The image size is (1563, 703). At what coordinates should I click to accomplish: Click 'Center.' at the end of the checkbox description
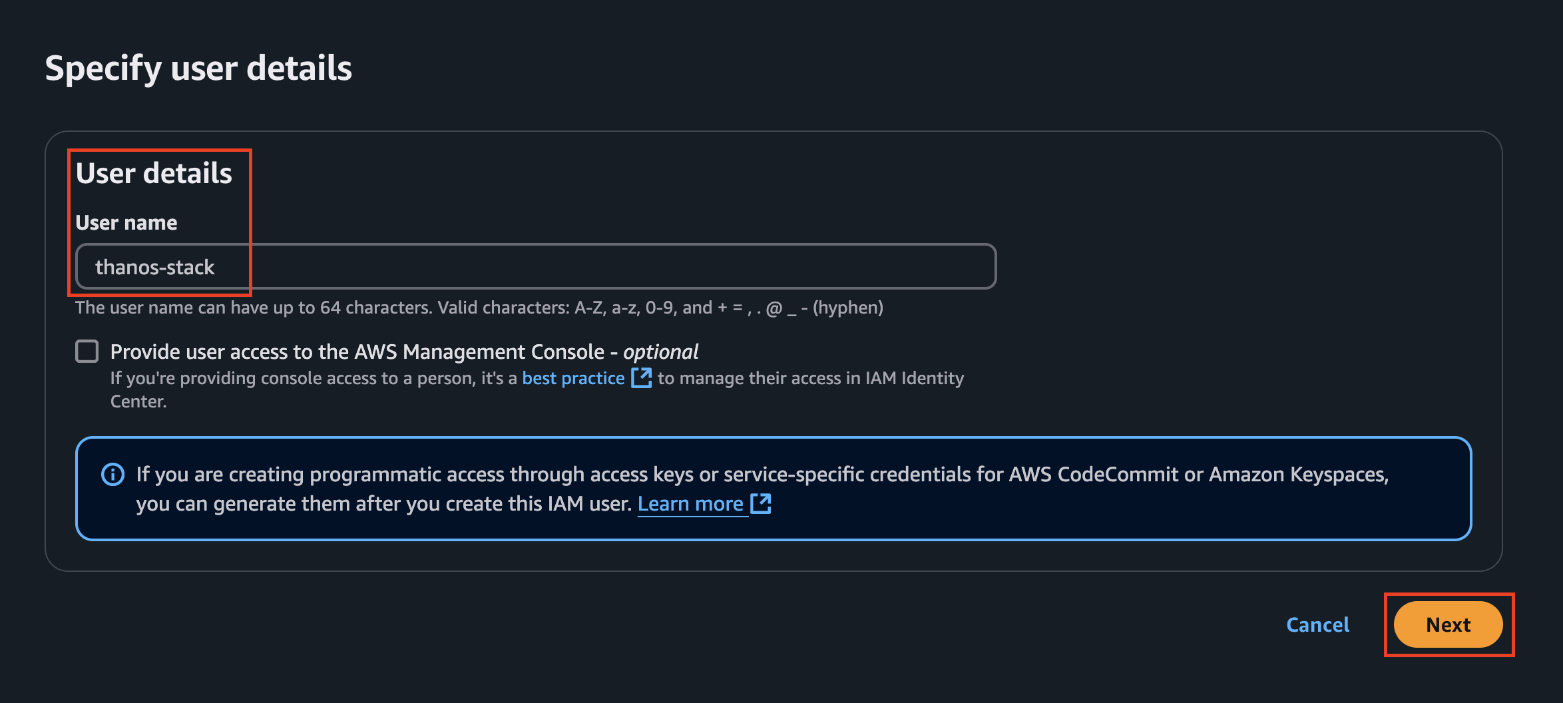pyautogui.click(x=138, y=401)
